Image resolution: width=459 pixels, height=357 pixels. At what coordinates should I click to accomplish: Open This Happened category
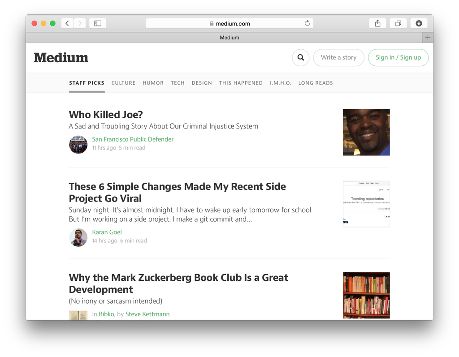(x=241, y=83)
